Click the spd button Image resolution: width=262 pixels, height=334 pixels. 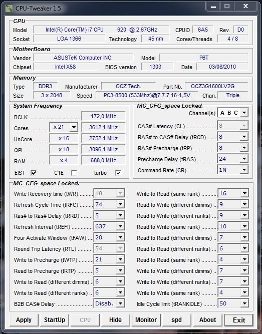point(177,320)
